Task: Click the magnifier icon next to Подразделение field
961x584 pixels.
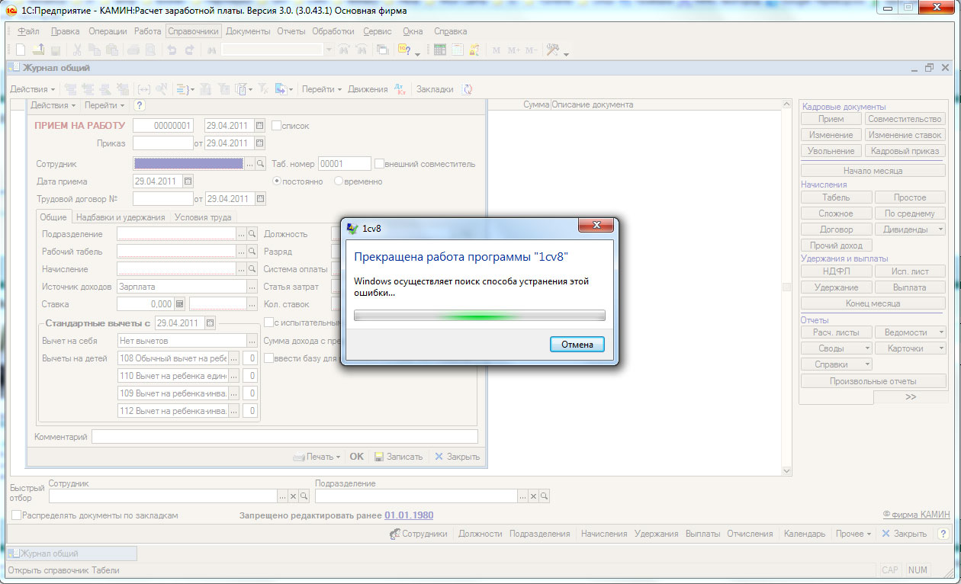Action: [x=252, y=233]
